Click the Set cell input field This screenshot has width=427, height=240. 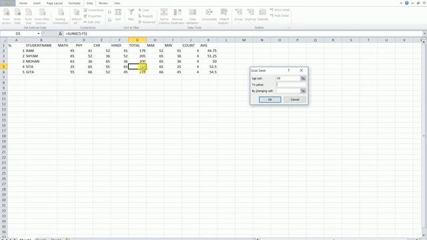pyautogui.click(x=288, y=79)
